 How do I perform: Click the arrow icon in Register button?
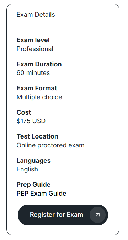(97, 215)
